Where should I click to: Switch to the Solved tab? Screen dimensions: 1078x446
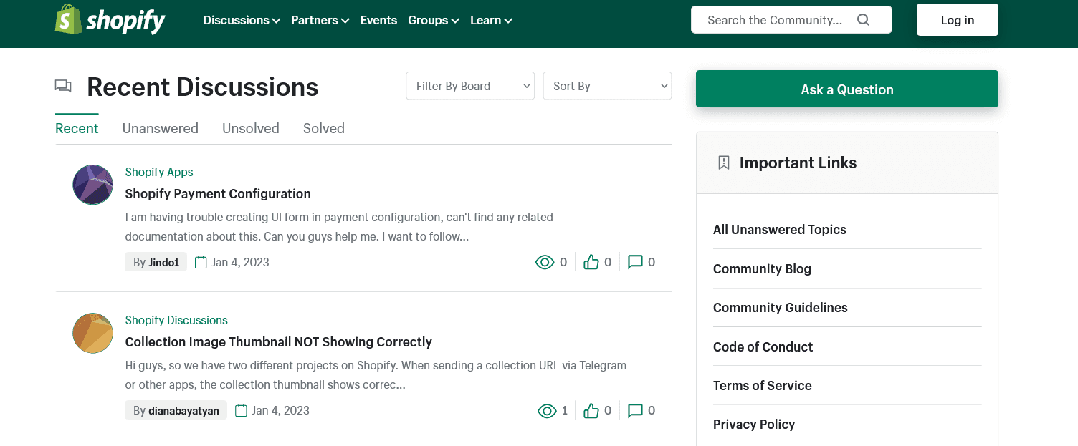coord(323,129)
